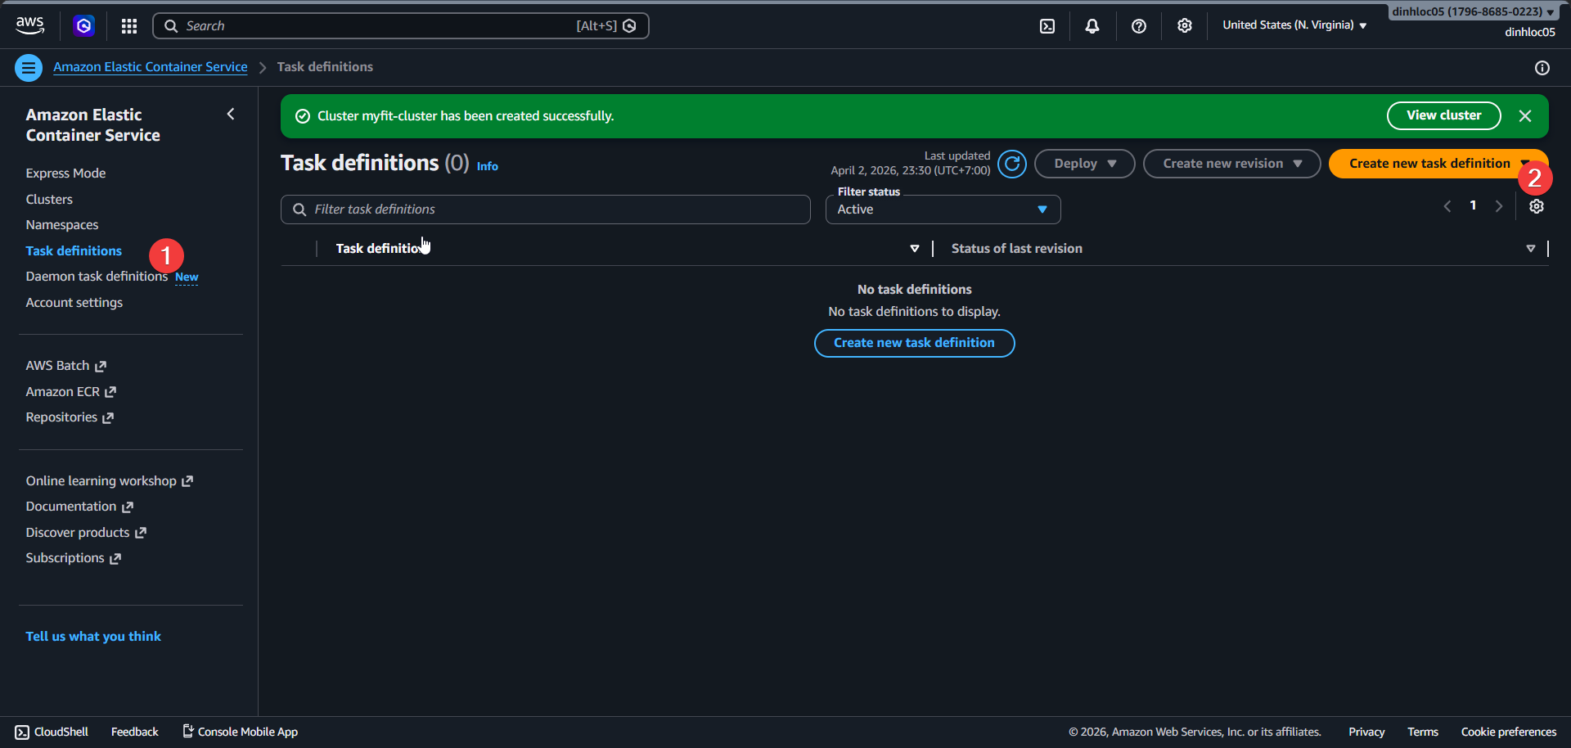
Task: Open Namespaces from the navigation panel
Action: click(61, 224)
